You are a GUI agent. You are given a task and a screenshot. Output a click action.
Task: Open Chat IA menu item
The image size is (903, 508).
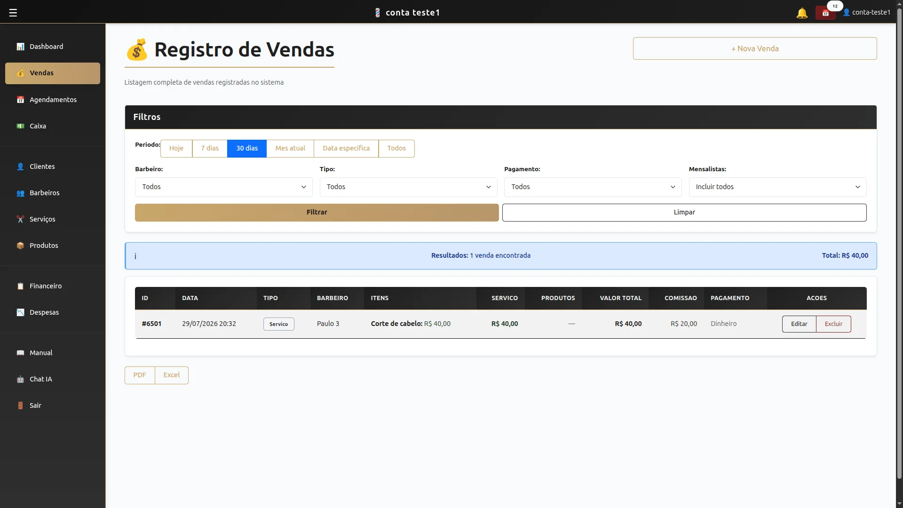(x=53, y=379)
